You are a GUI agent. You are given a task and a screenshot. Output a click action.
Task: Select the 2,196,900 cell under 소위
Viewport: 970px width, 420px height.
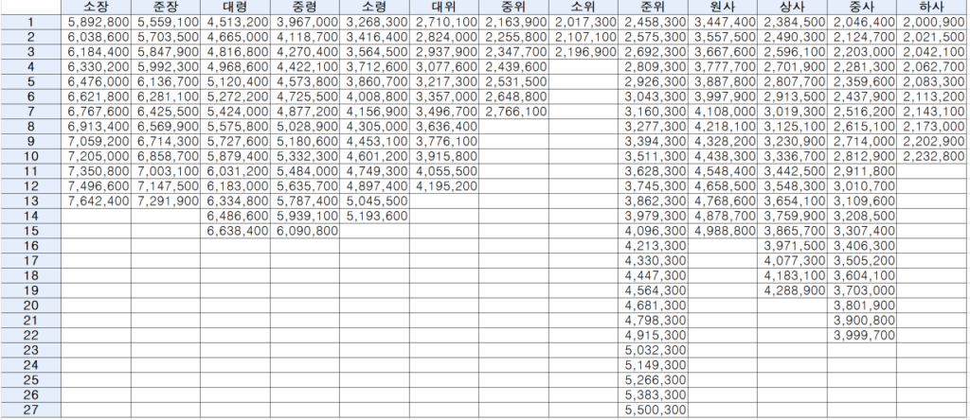tap(584, 51)
